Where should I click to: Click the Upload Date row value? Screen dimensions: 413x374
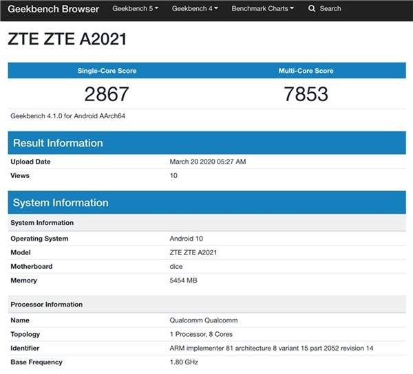tap(207, 162)
